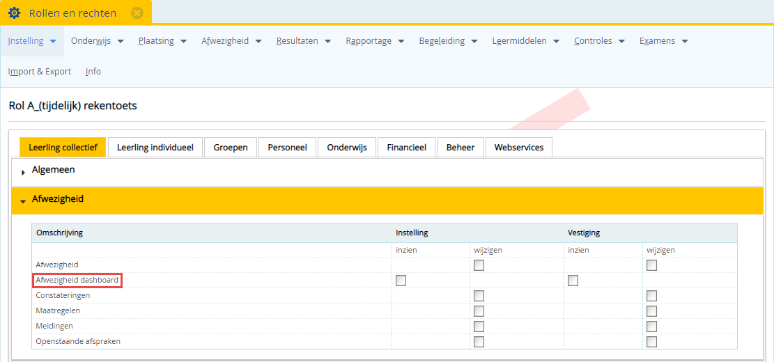This screenshot has width=774, height=362.
Task: Check Maatregelen Vestiging wijzigen box
Action: tap(651, 311)
